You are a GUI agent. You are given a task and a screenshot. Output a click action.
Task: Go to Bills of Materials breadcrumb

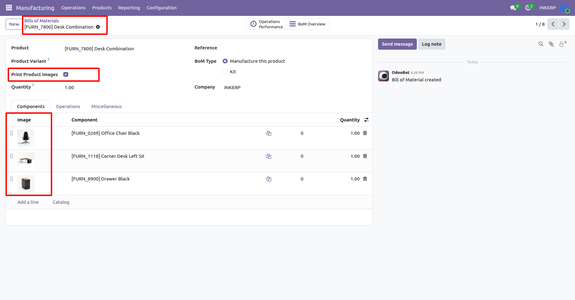coord(42,21)
